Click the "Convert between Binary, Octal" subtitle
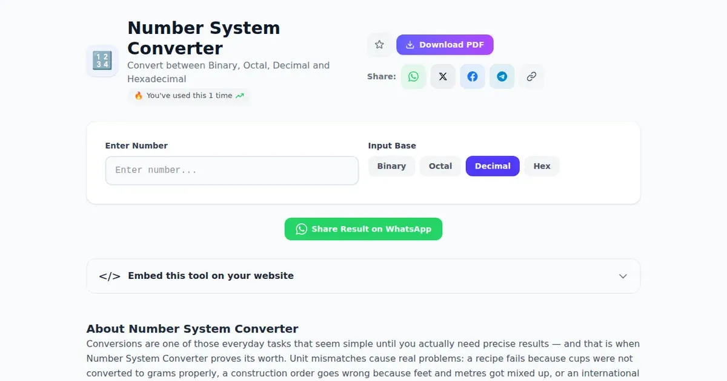 point(228,72)
